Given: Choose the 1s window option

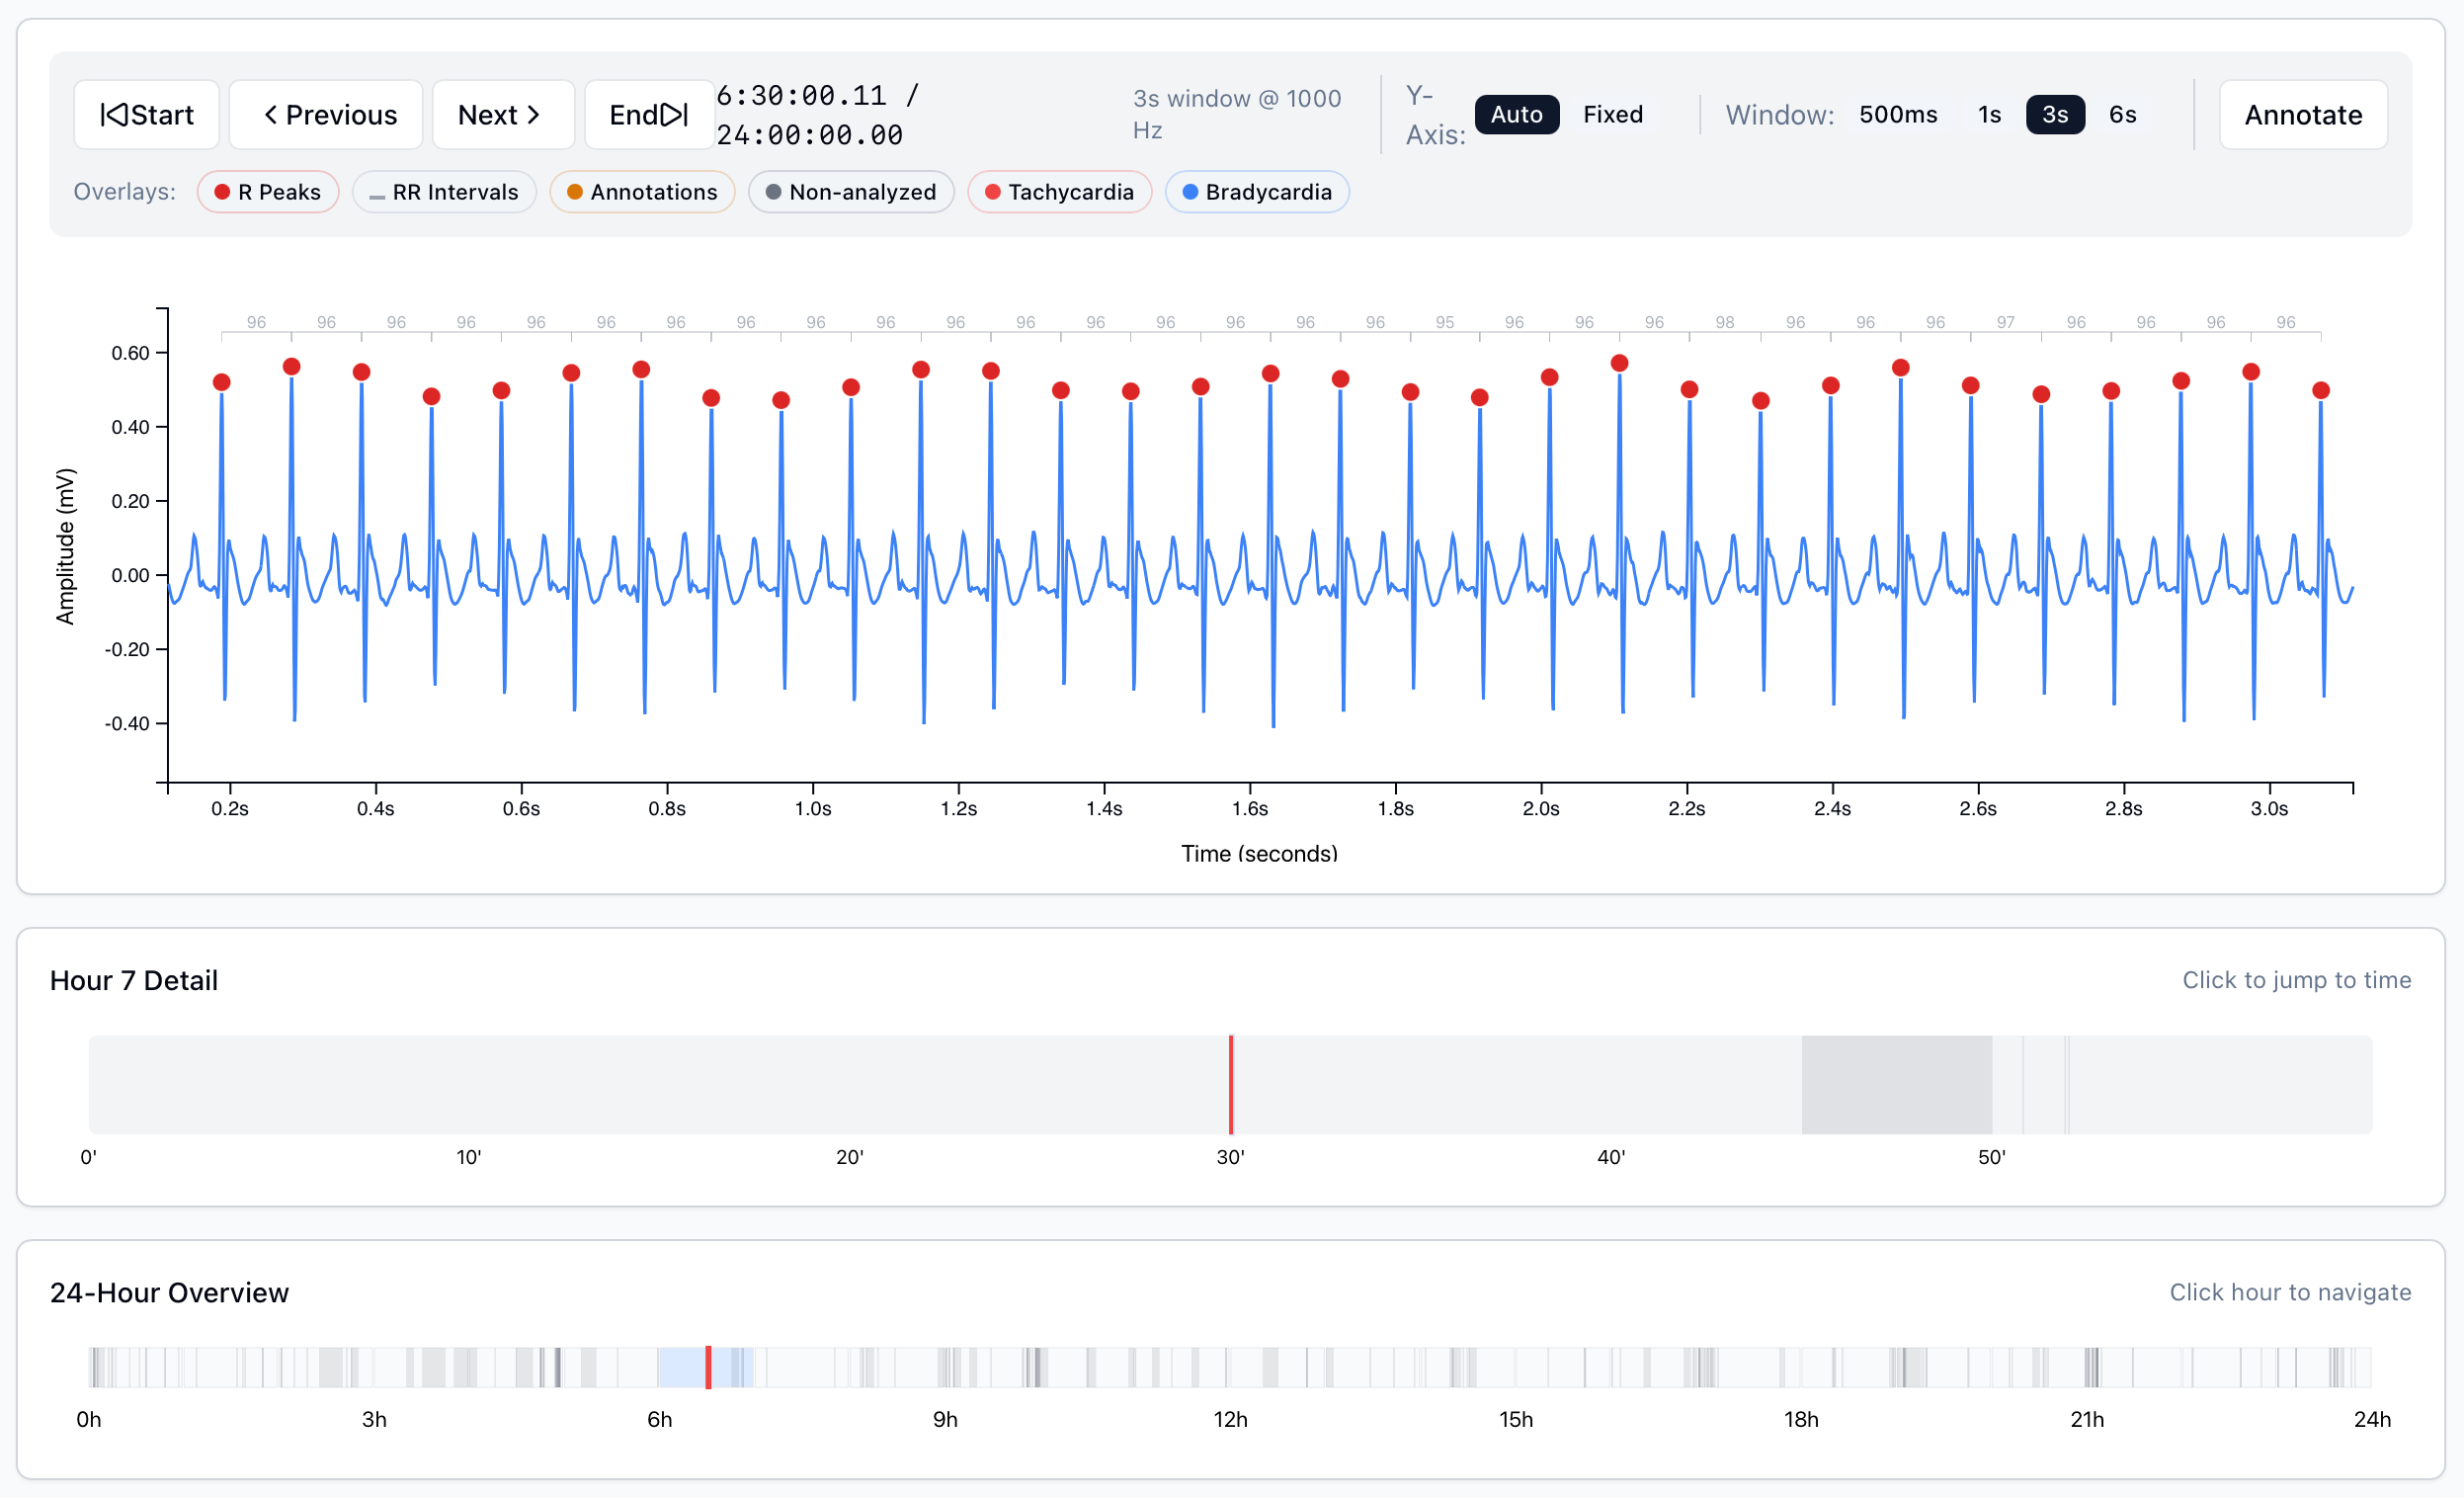Looking at the screenshot, I should tap(1988, 114).
